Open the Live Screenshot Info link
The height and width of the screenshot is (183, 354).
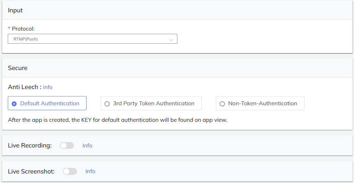(90, 171)
